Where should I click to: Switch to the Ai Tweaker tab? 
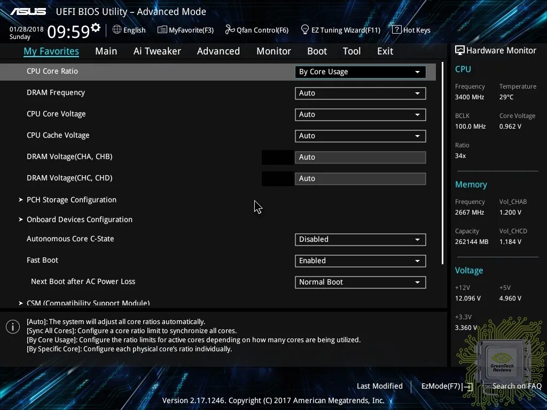point(157,51)
